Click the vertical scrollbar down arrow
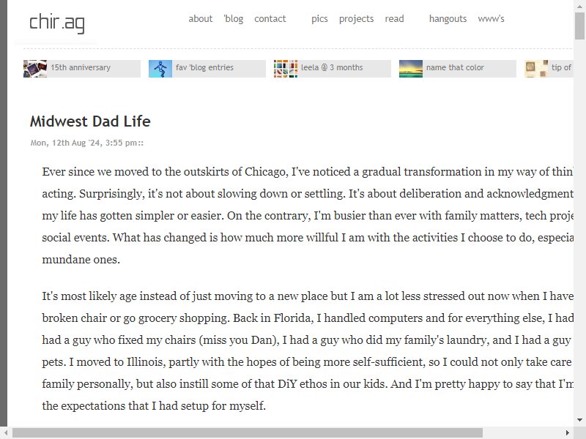 click(x=579, y=420)
